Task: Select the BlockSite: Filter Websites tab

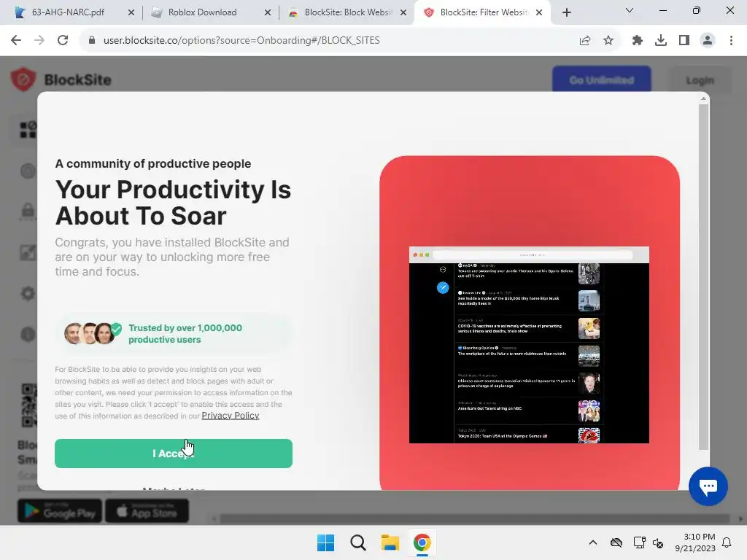Action: (484, 12)
